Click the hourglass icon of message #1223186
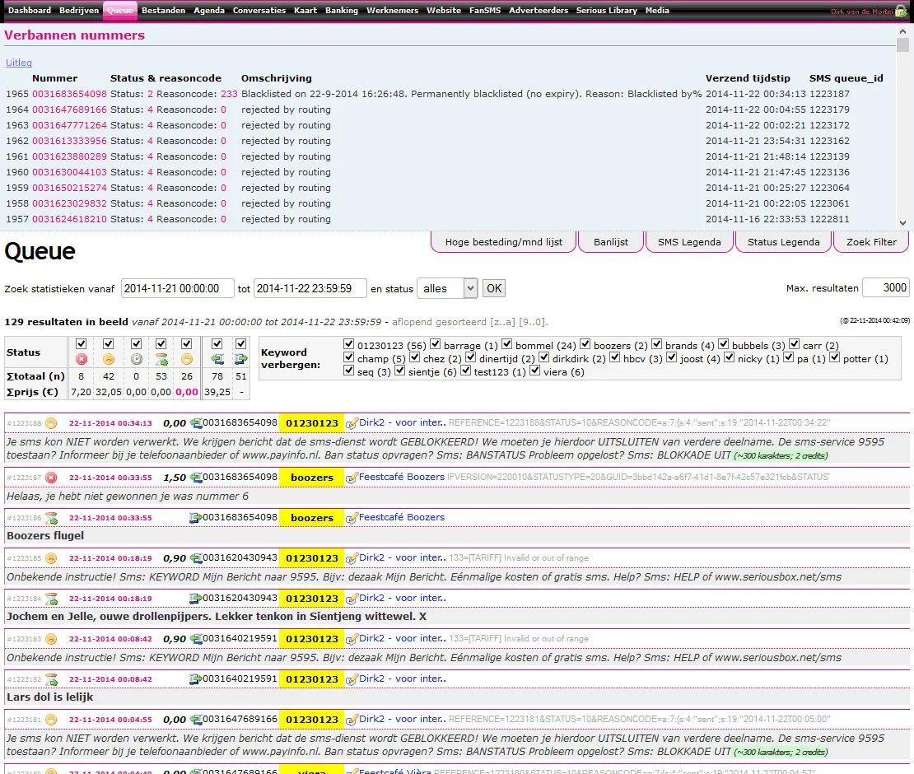This screenshot has width=914, height=774. 51,518
